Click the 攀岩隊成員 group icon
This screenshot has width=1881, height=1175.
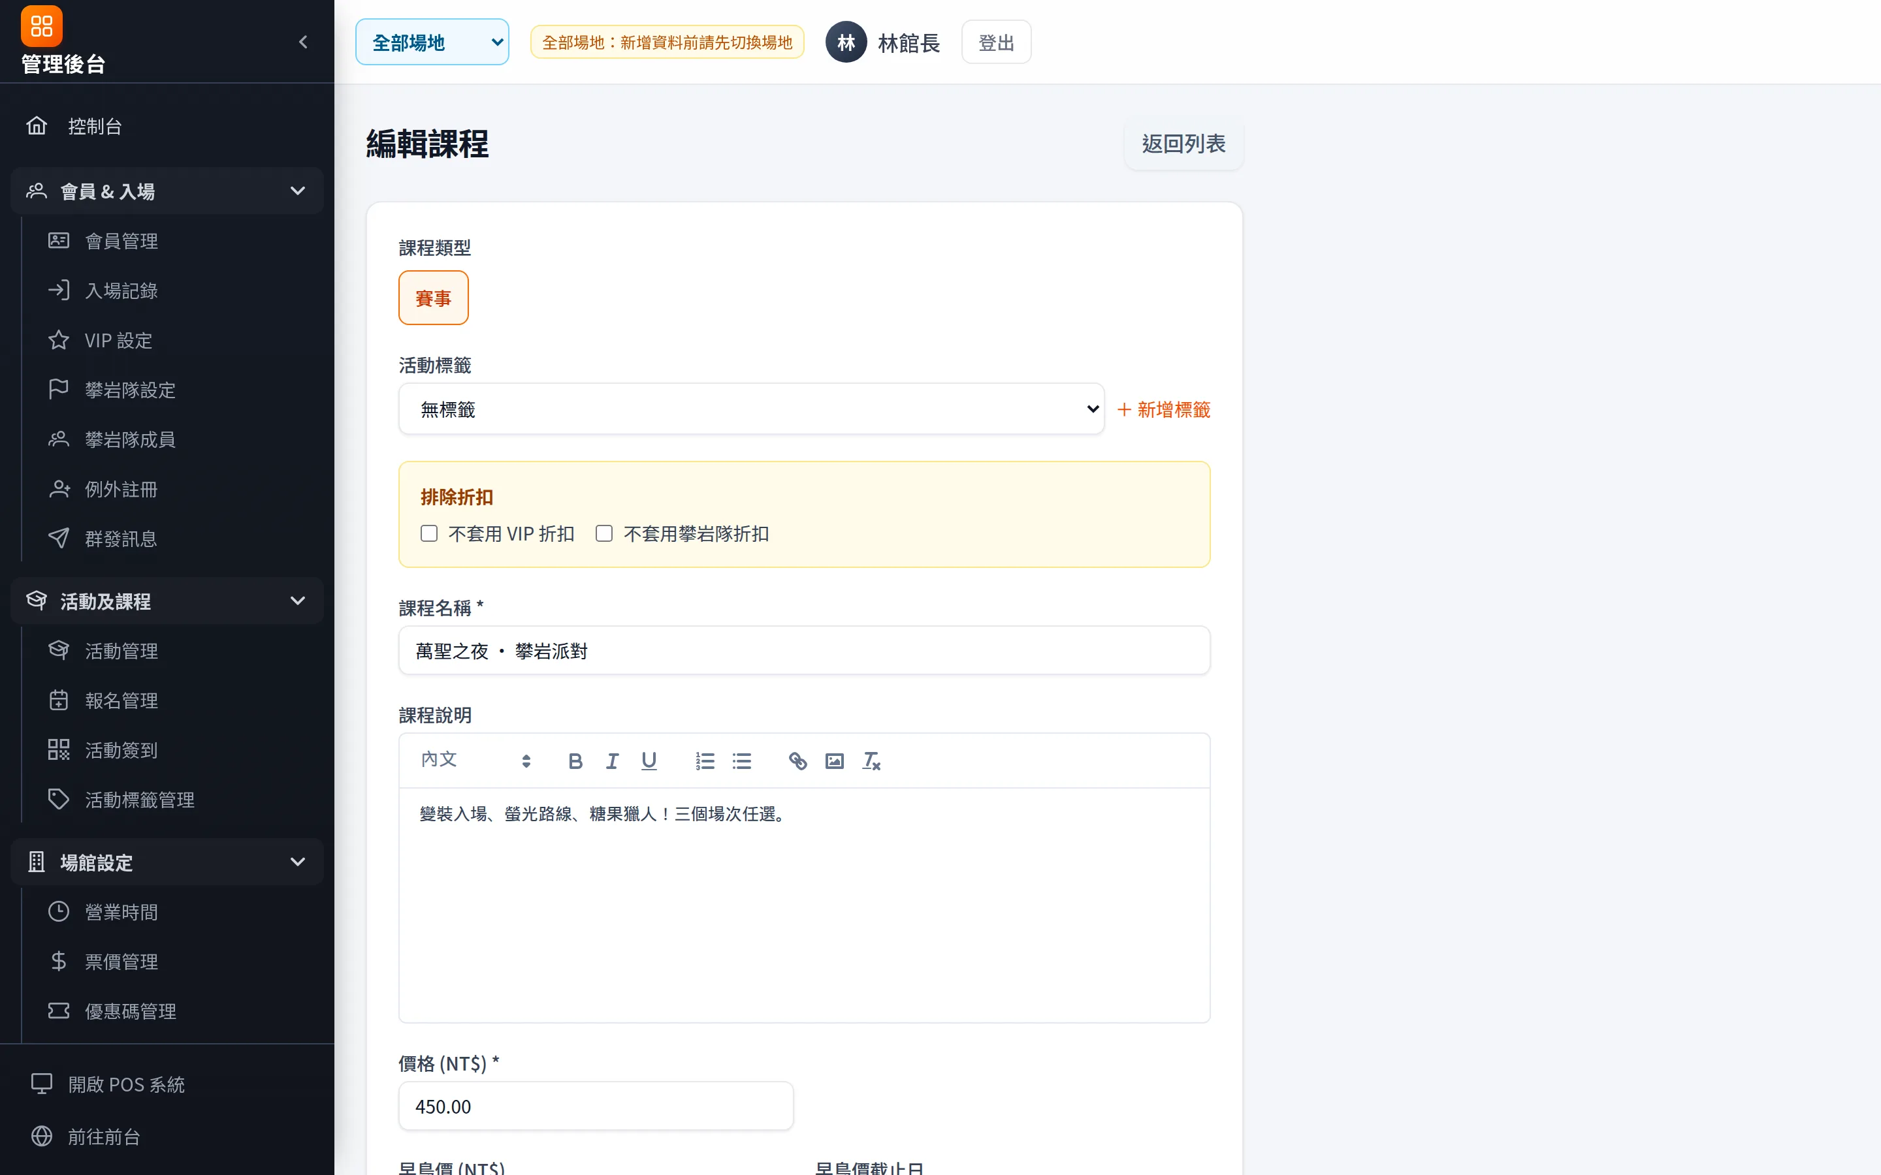coord(59,439)
